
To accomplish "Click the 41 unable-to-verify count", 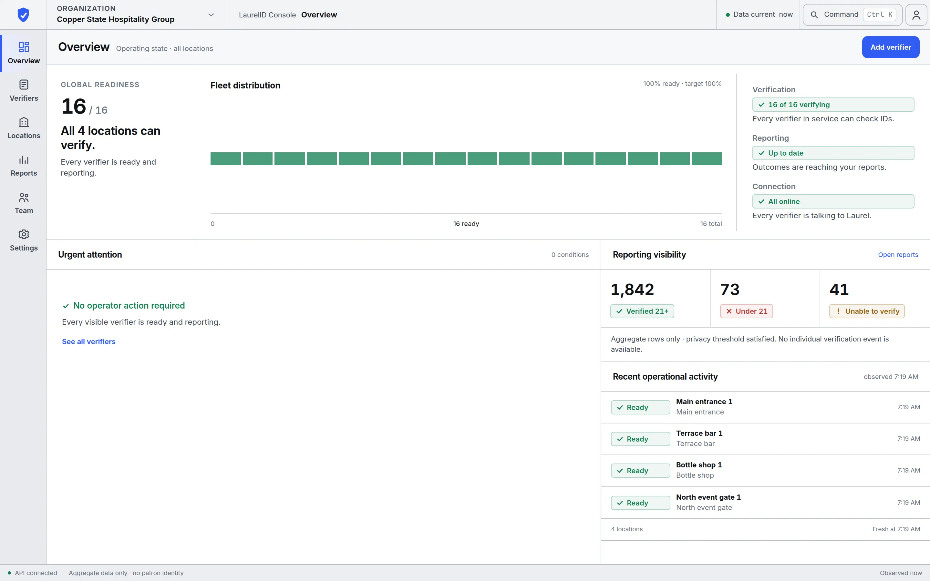I will click(x=839, y=289).
